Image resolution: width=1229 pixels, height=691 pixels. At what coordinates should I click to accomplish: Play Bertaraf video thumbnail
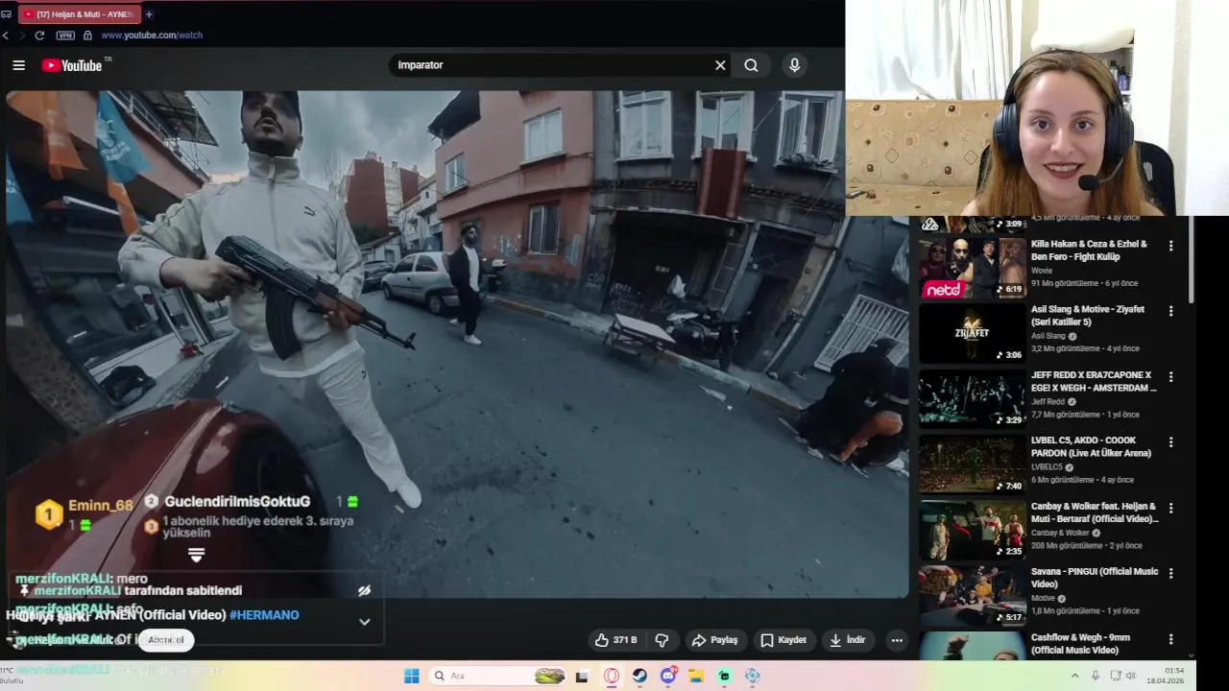972,529
